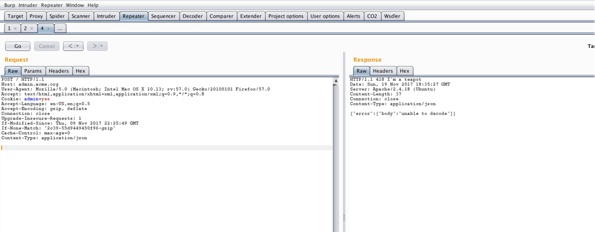Screen dimensions: 595x232
Task: Click the disabled Cancel button
Action: click(47, 46)
